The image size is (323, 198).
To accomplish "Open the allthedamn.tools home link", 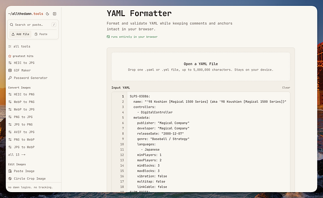I will click(25, 14).
